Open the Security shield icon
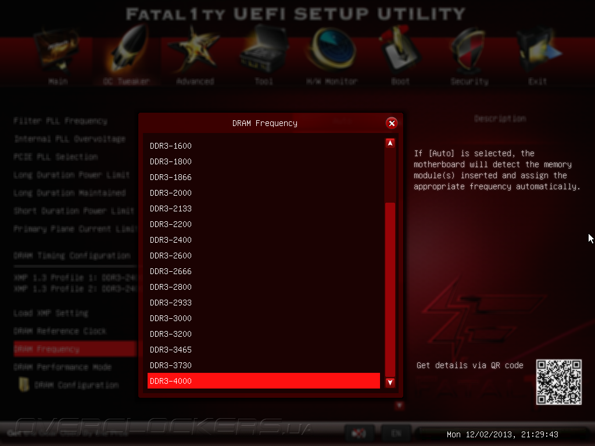This screenshot has height=446, width=595. click(x=469, y=51)
